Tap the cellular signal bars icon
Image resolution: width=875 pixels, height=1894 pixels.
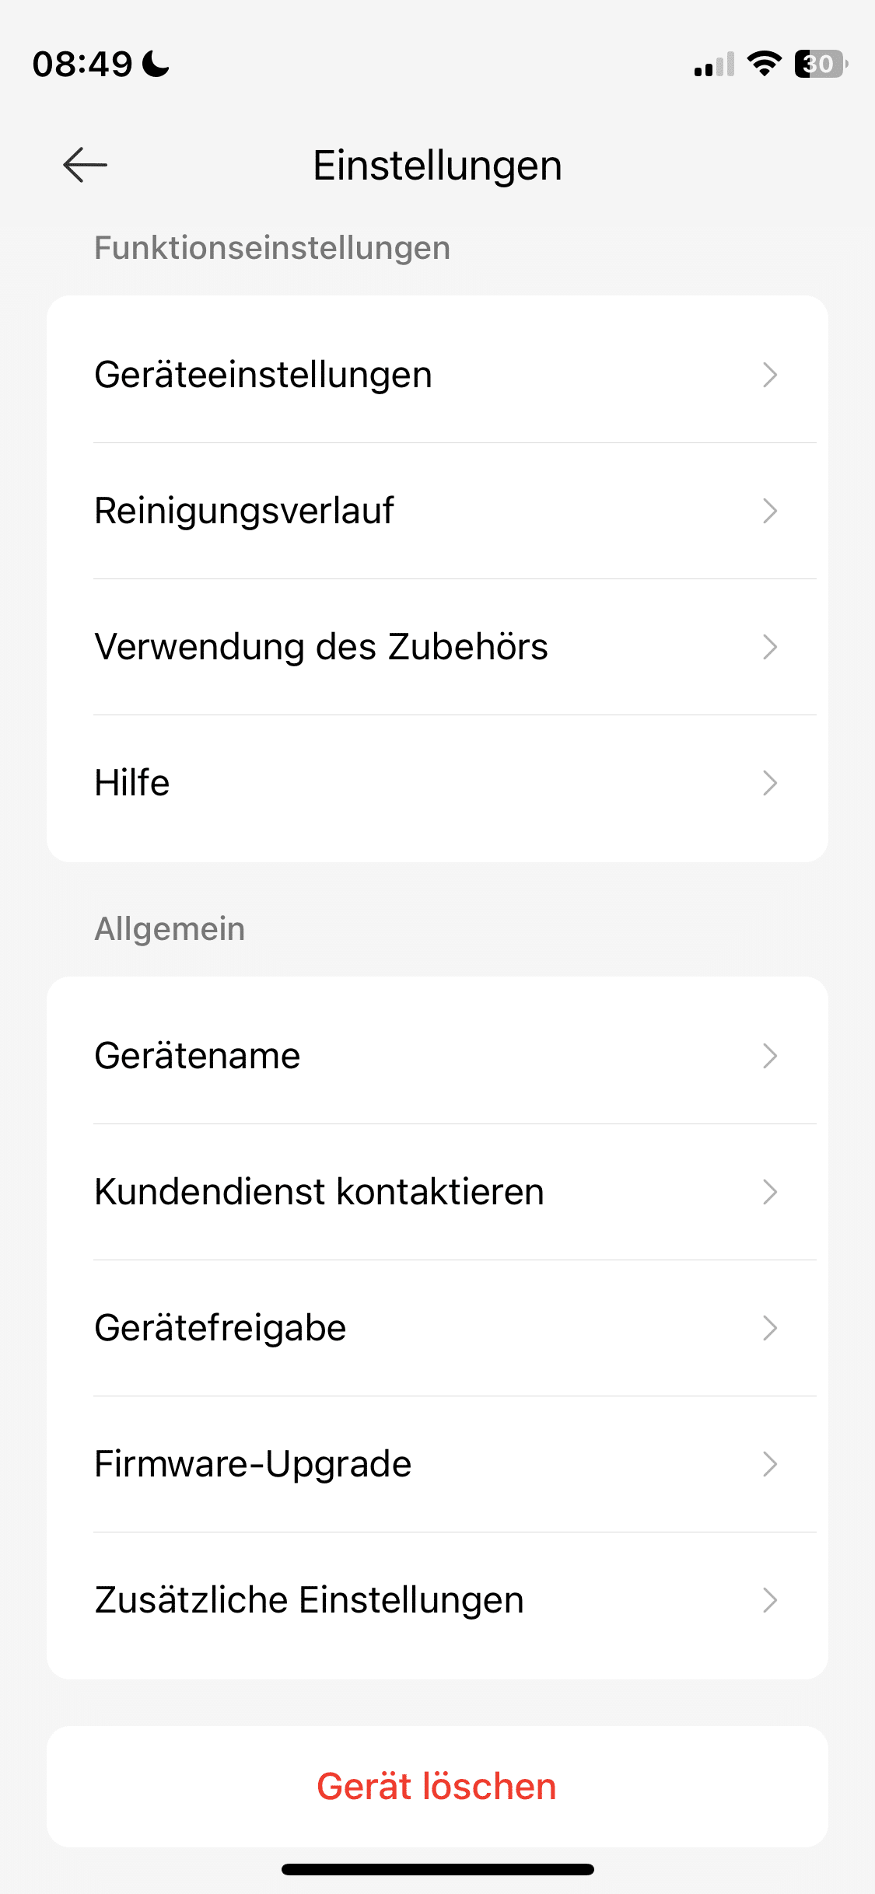714,65
